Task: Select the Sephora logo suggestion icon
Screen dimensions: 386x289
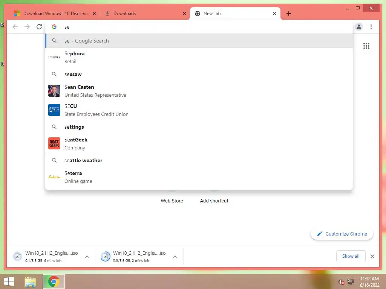Action: pyautogui.click(x=54, y=57)
